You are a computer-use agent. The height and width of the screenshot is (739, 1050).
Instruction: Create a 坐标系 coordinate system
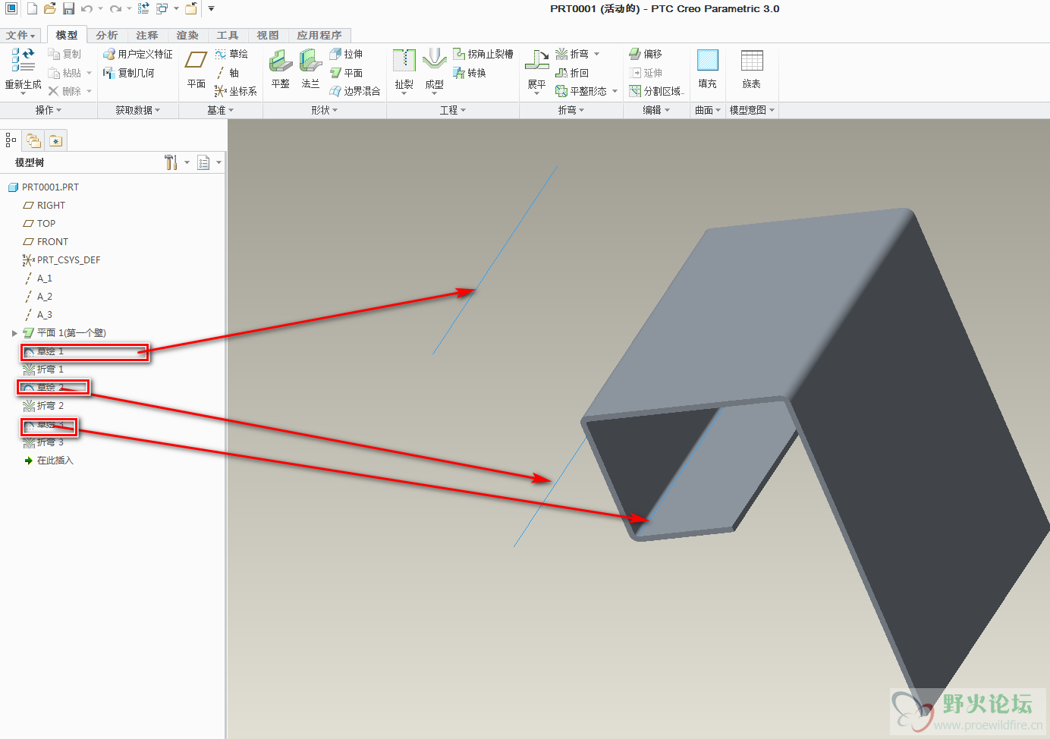pos(235,91)
